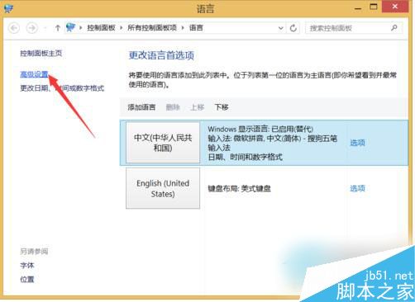This screenshot has width=415, height=302.
Task: Expand the chevron before 控制面板 in the breadcrumb
Action: [x=81, y=28]
